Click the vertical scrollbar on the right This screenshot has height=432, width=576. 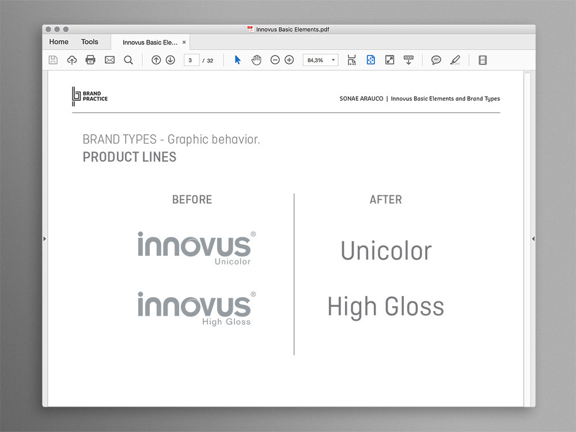(x=527, y=238)
